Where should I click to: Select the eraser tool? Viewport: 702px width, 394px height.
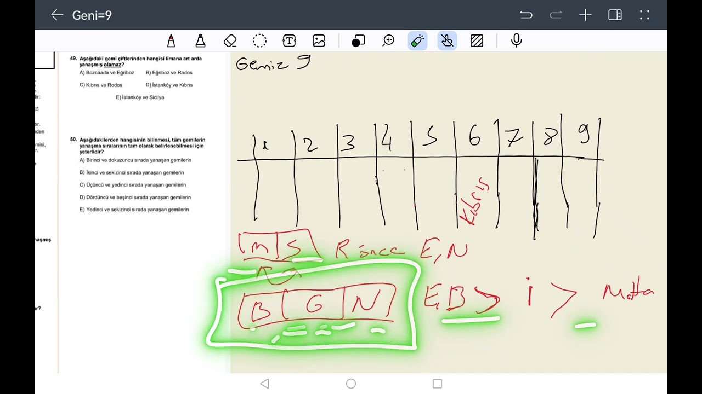tap(230, 40)
